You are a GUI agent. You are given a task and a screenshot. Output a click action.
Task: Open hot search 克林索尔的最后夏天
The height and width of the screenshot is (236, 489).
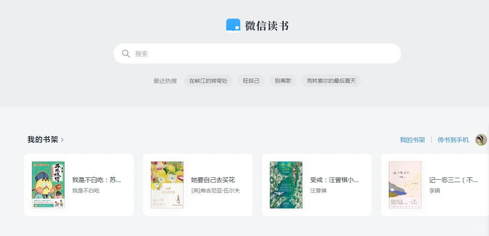(331, 81)
